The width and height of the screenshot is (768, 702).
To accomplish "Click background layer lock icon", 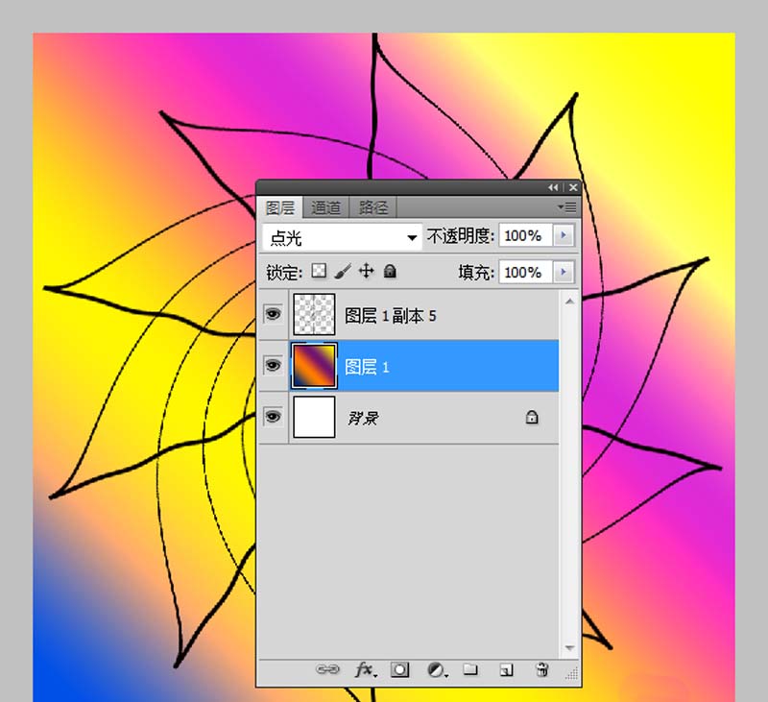I will [532, 418].
